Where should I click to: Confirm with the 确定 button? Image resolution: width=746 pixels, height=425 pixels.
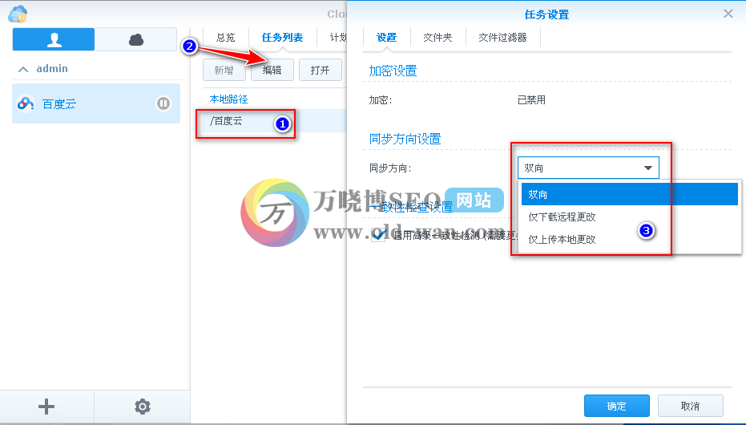[x=617, y=406]
